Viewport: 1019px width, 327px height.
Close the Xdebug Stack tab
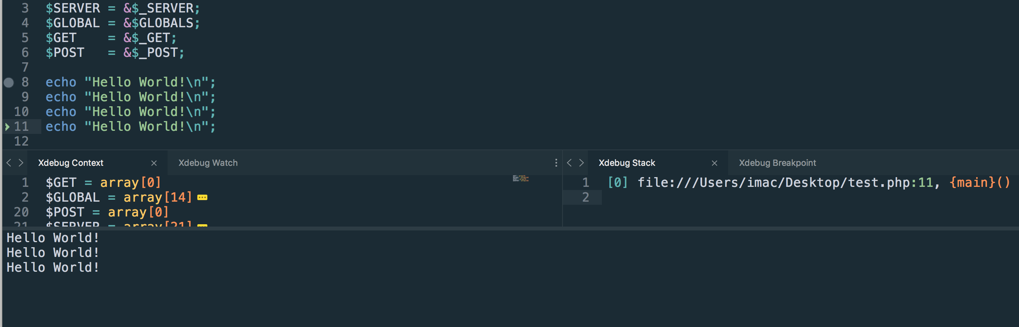715,163
